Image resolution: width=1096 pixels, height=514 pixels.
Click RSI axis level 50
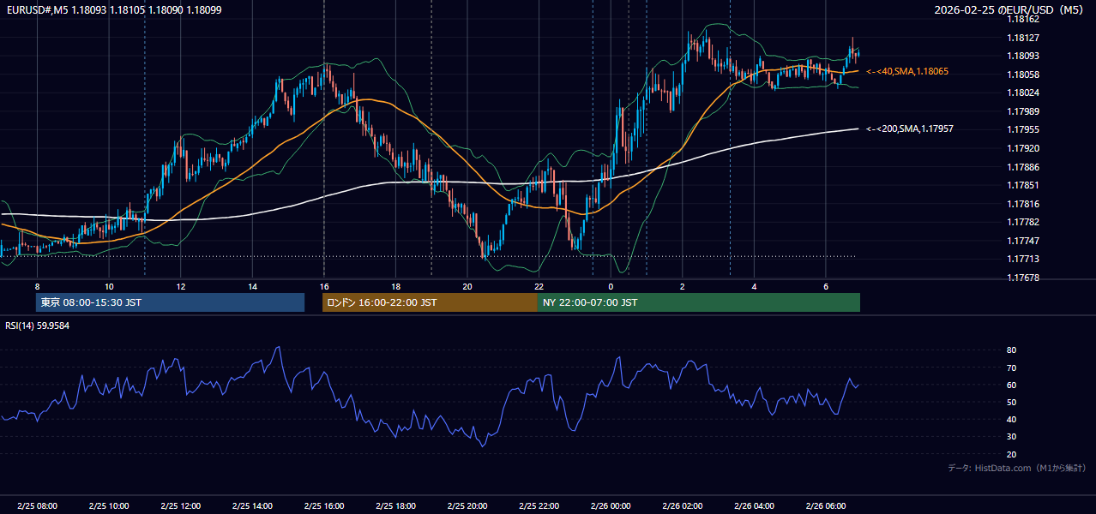coord(1011,402)
